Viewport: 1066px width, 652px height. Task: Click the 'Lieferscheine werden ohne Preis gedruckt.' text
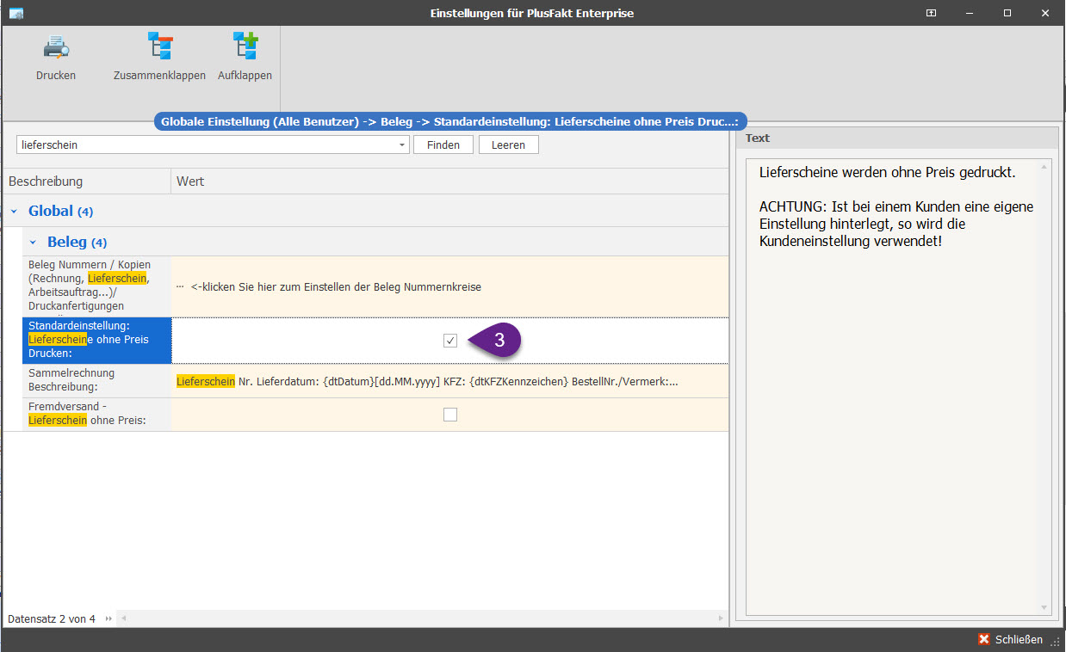coord(888,172)
